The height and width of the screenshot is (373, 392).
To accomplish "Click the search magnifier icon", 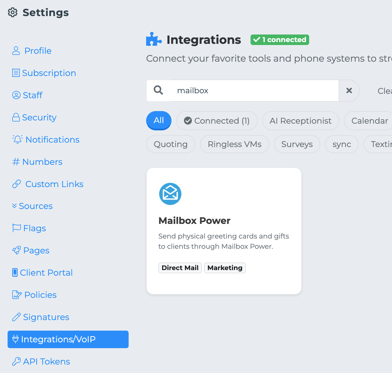I will click(158, 90).
